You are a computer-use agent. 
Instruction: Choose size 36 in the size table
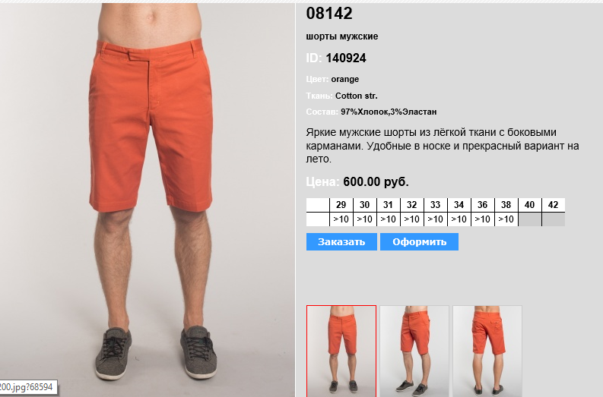483,205
